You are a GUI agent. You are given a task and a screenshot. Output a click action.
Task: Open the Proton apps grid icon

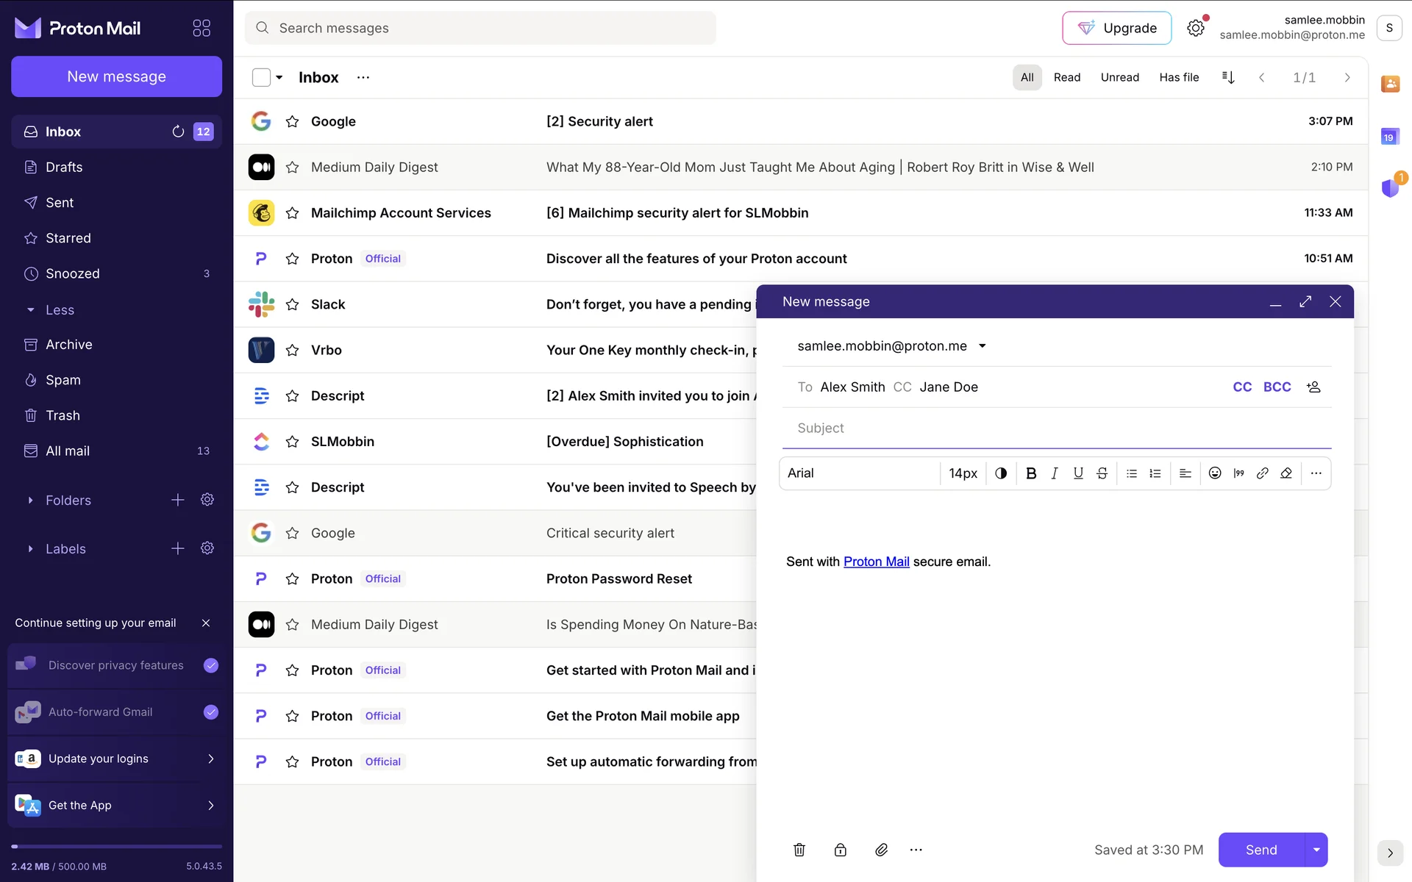point(202,28)
